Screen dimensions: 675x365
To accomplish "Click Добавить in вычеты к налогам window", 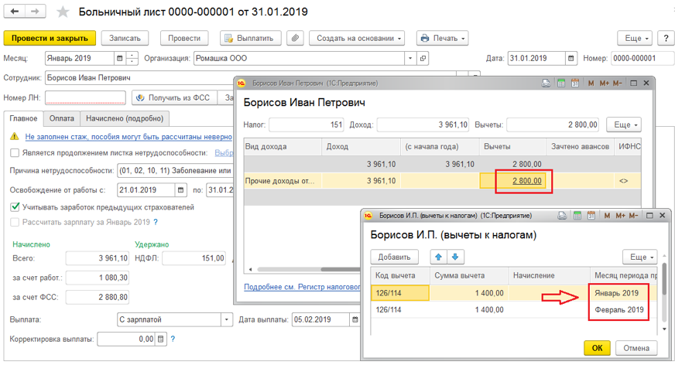I will [x=394, y=257].
